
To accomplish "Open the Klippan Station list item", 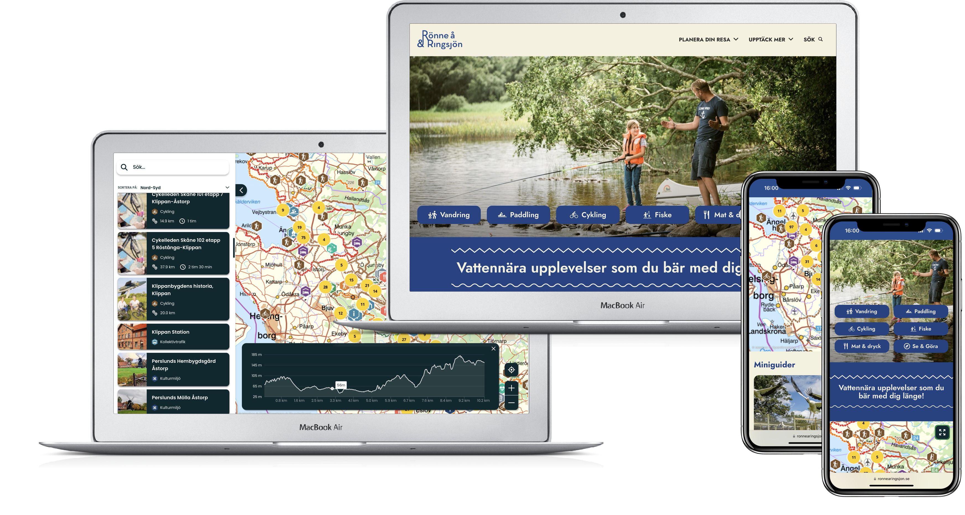I will click(173, 337).
